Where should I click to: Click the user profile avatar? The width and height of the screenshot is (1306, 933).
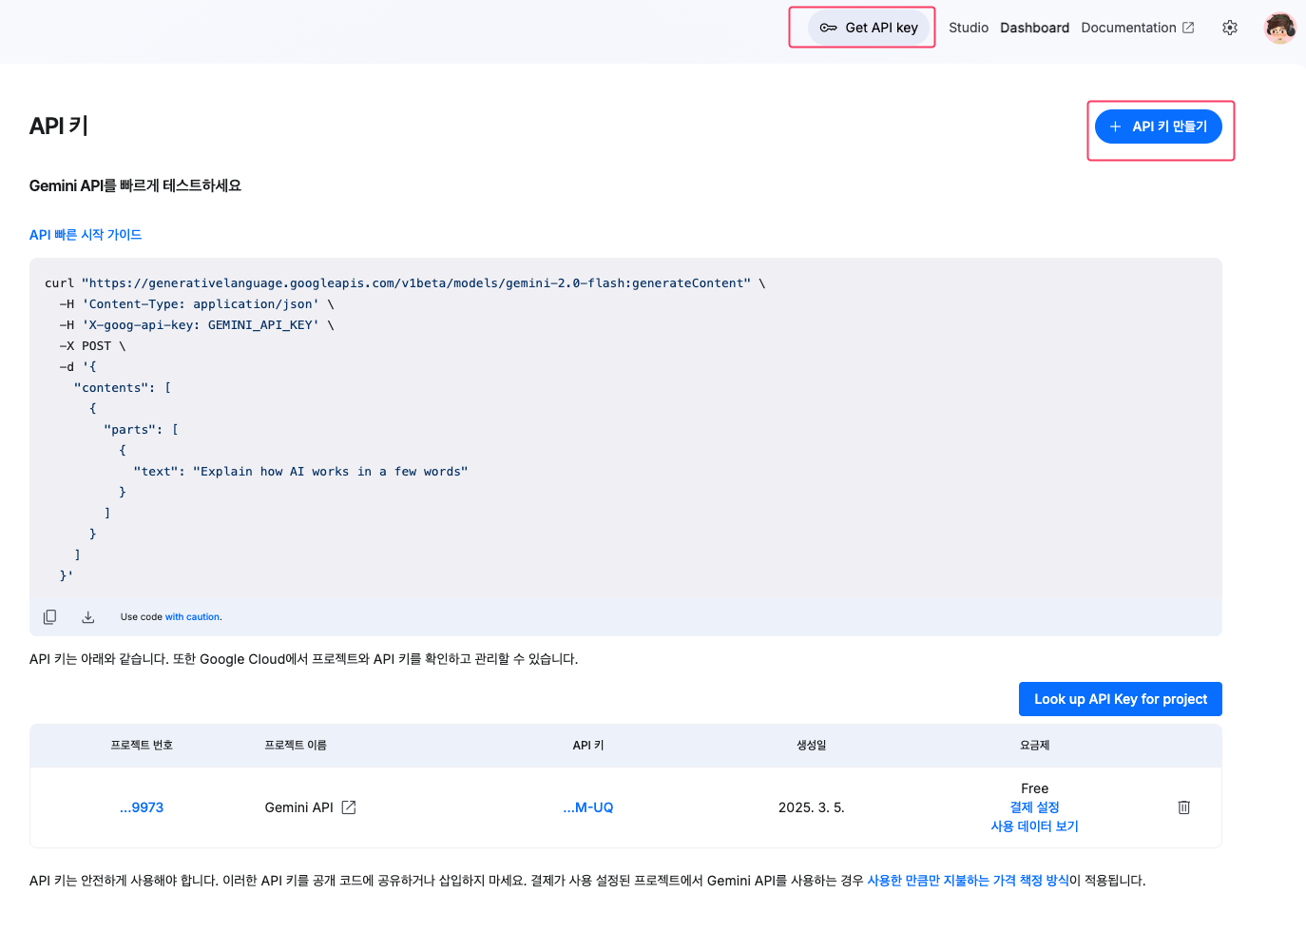[1279, 28]
